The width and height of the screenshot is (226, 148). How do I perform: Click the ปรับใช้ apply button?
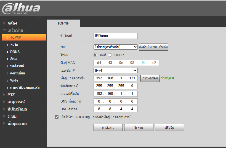(169, 128)
